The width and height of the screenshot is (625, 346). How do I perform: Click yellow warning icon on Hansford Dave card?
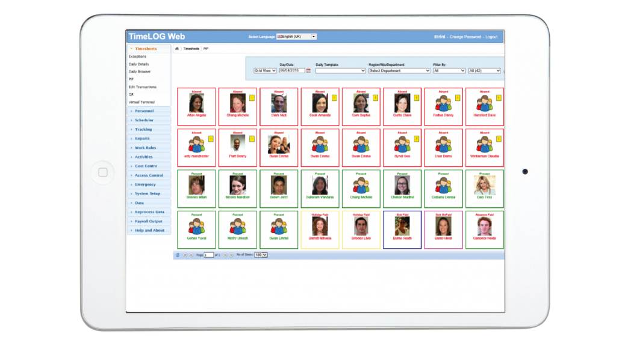499,98
